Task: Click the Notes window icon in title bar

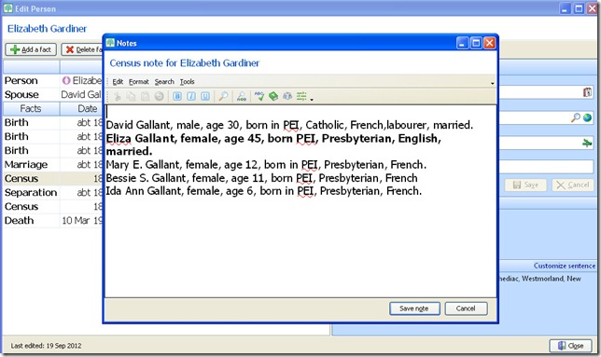Action: 110,43
